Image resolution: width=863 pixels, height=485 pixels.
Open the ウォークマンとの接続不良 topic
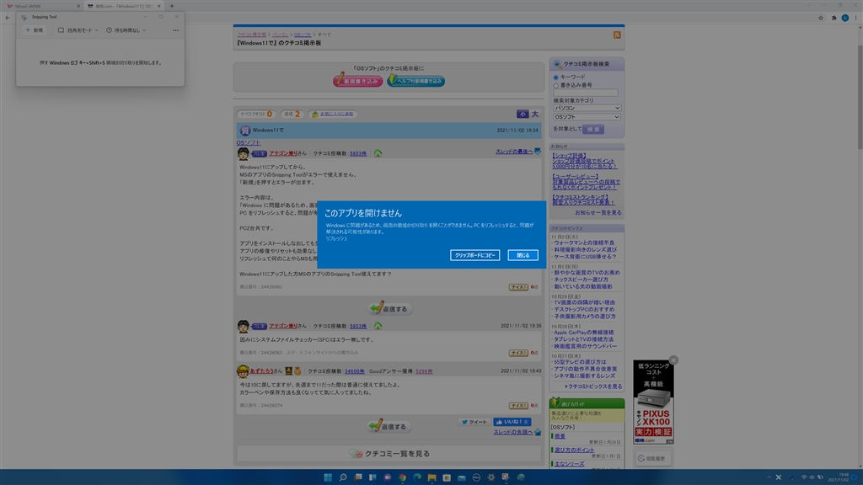pyautogui.click(x=584, y=242)
